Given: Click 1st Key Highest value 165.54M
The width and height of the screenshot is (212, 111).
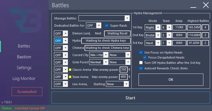Looking at the screenshot, I should pos(194,27).
